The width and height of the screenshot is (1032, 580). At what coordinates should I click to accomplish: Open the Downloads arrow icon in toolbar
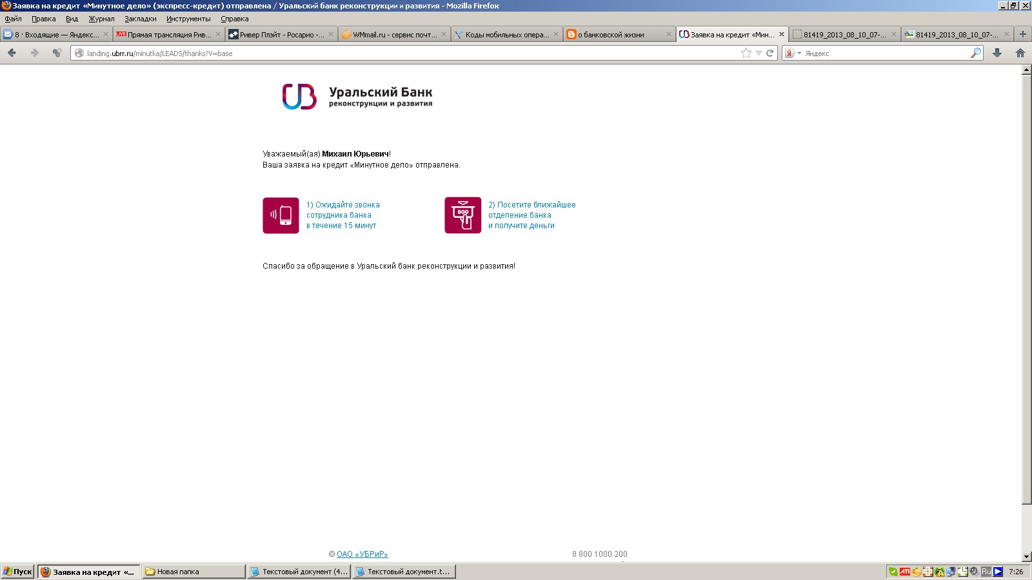coord(997,53)
